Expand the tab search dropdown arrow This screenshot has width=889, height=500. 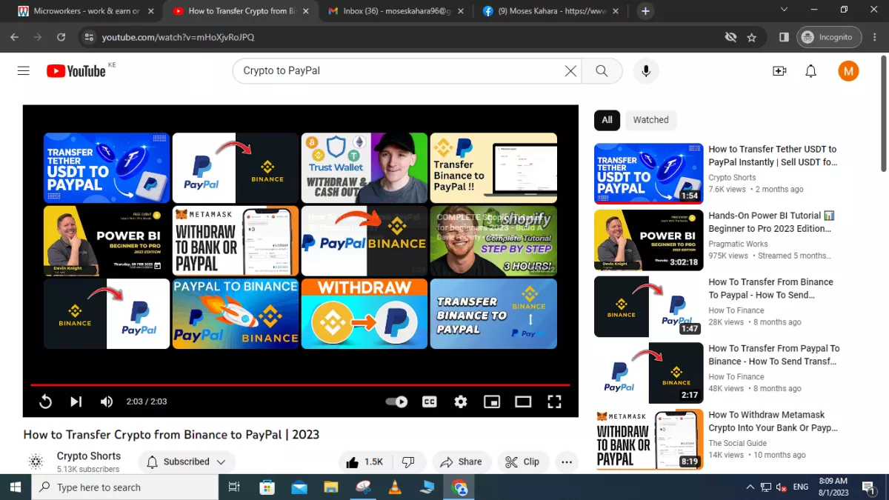click(x=785, y=9)
